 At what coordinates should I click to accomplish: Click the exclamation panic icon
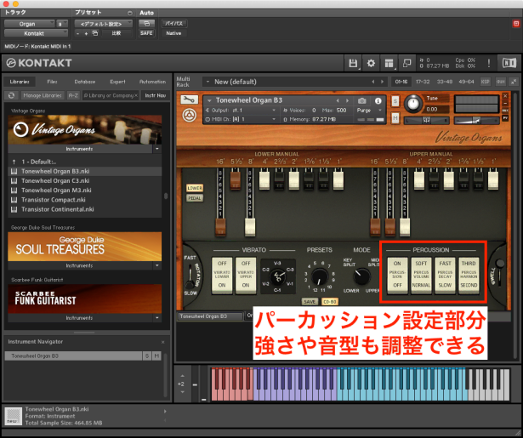point(489,63)
